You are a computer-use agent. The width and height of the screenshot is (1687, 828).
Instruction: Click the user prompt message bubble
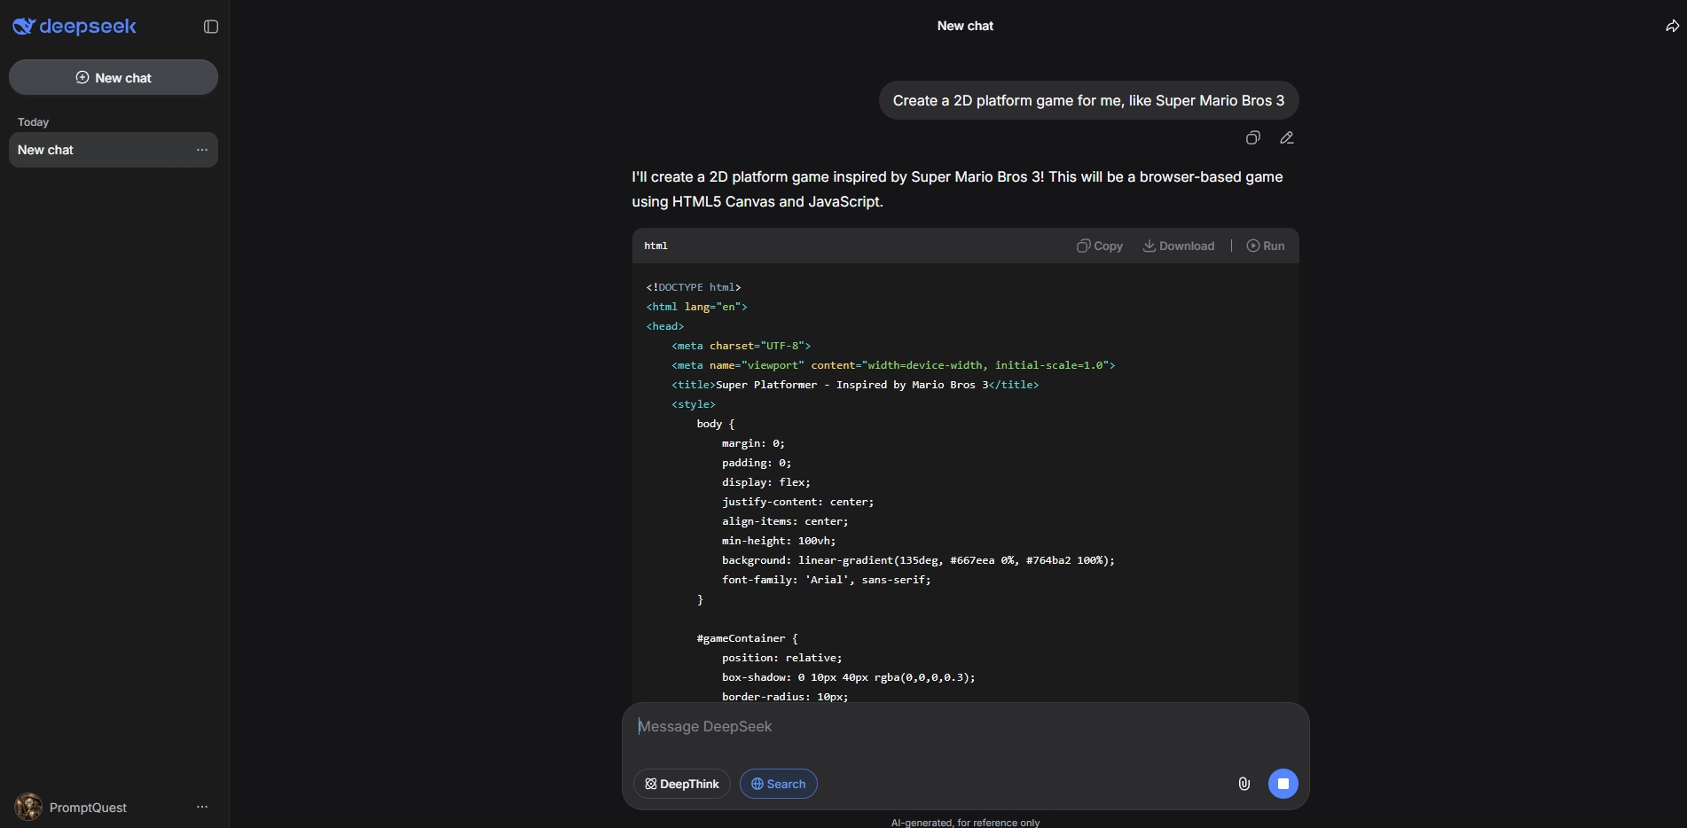click(x=1088, y=100)
